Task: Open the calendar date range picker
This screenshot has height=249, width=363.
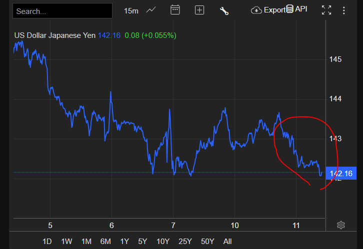Action: click(x=175, y=10)
